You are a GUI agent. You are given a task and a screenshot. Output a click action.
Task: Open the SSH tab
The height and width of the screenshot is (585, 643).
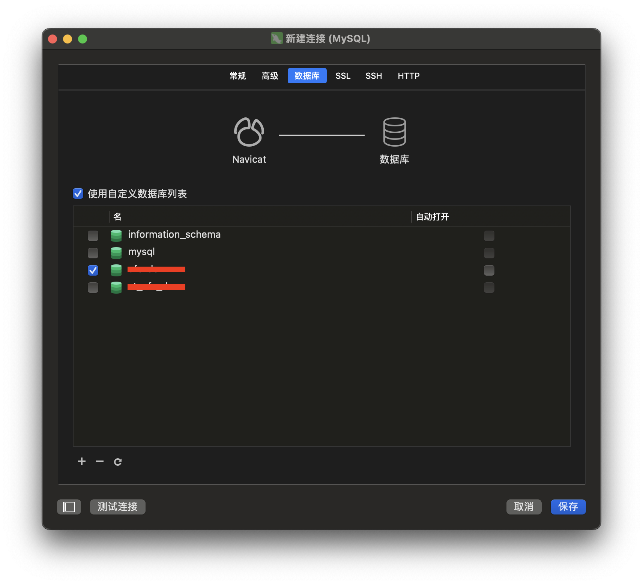coord(374,76)
